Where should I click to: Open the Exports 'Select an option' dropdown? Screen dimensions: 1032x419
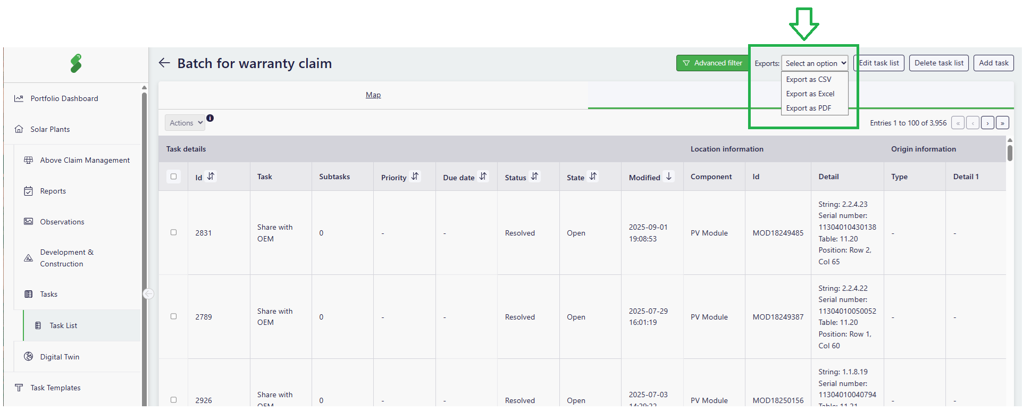pos(815,63)
